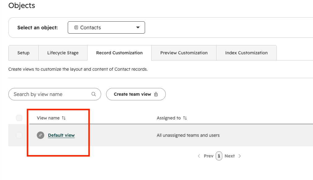Select the Record Customization tab
The width and height of the screenshot is (313, 180).
click(x=119, y=53)
